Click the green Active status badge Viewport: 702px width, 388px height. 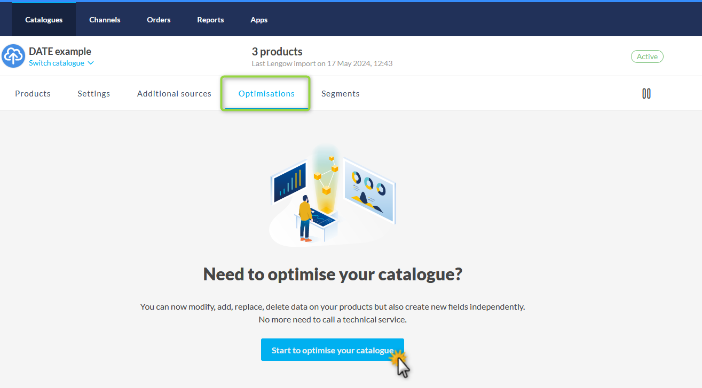646,56
